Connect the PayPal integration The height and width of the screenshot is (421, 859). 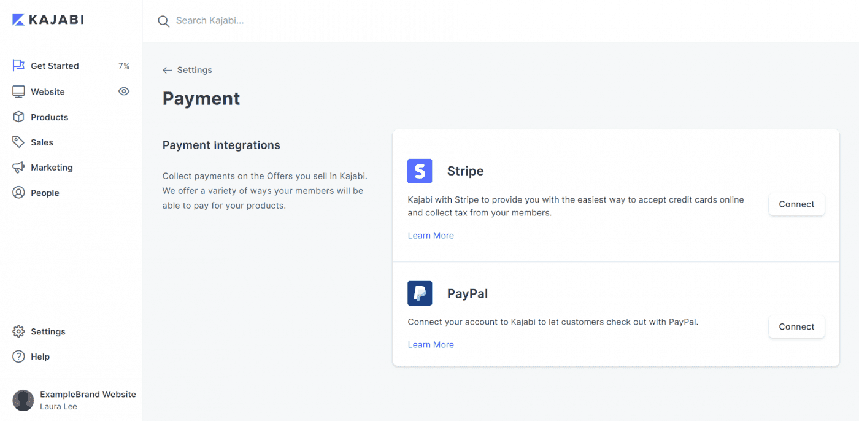coord(796,327)
